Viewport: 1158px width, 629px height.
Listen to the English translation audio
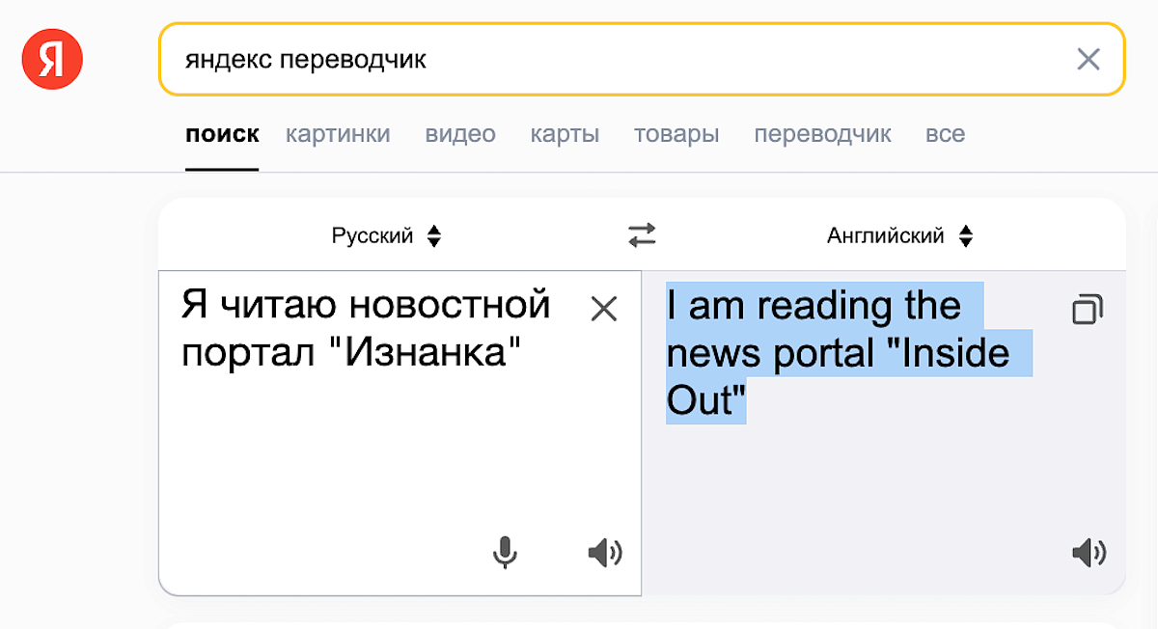1089,553
